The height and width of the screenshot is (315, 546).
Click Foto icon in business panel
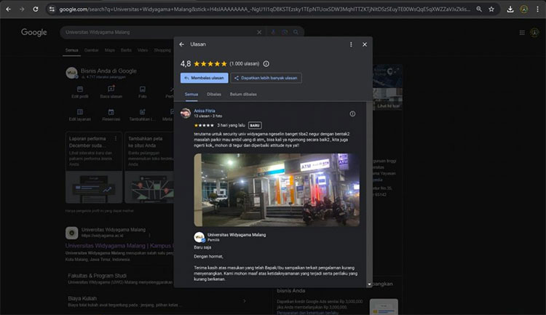[x=143, y=89]
